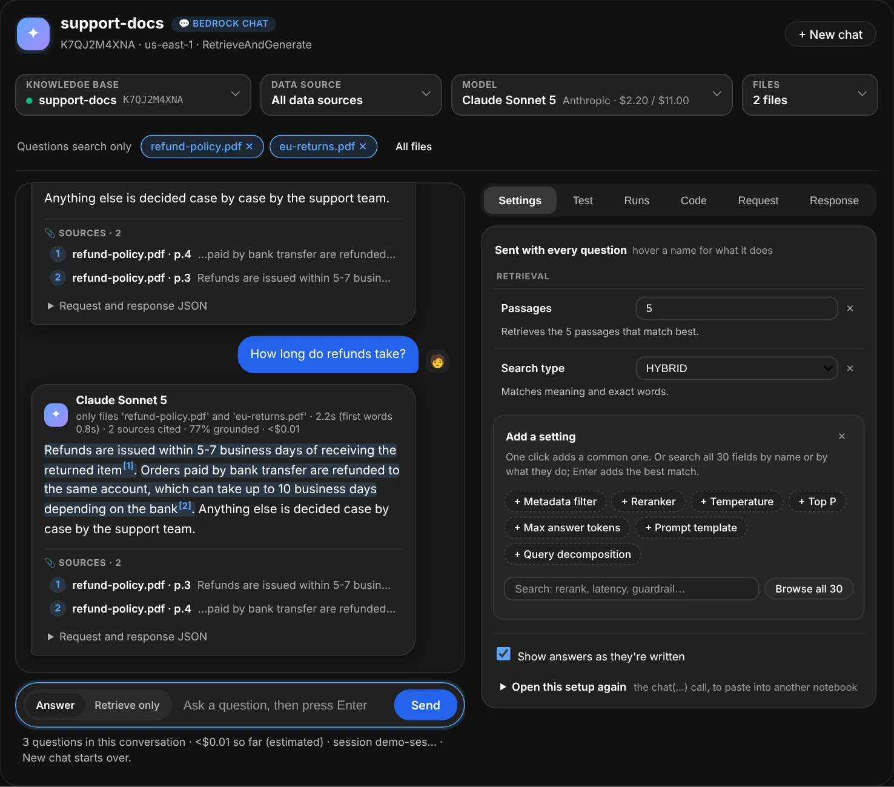Open source 1 refund-policy.pdf p.4 in upper answer
This screenshot has height=787, width=894.
(222, 254)
